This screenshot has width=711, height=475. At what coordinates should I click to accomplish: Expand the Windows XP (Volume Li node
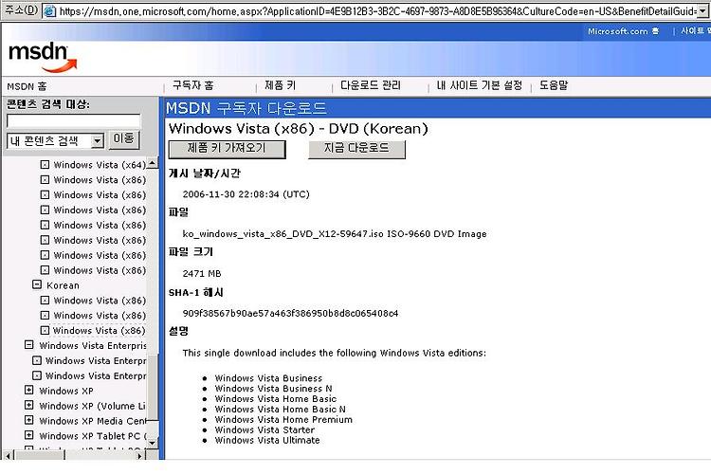[29, 405]
